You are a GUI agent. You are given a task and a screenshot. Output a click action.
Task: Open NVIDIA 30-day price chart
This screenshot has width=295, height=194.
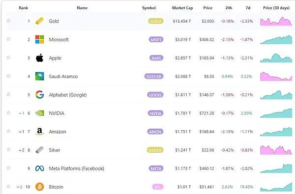276,113
